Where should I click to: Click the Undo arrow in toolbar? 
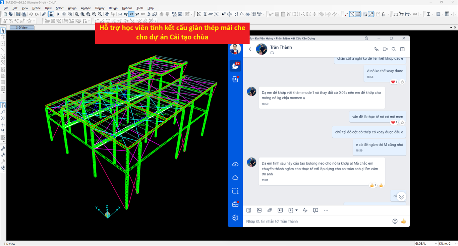tap(31, 14)
